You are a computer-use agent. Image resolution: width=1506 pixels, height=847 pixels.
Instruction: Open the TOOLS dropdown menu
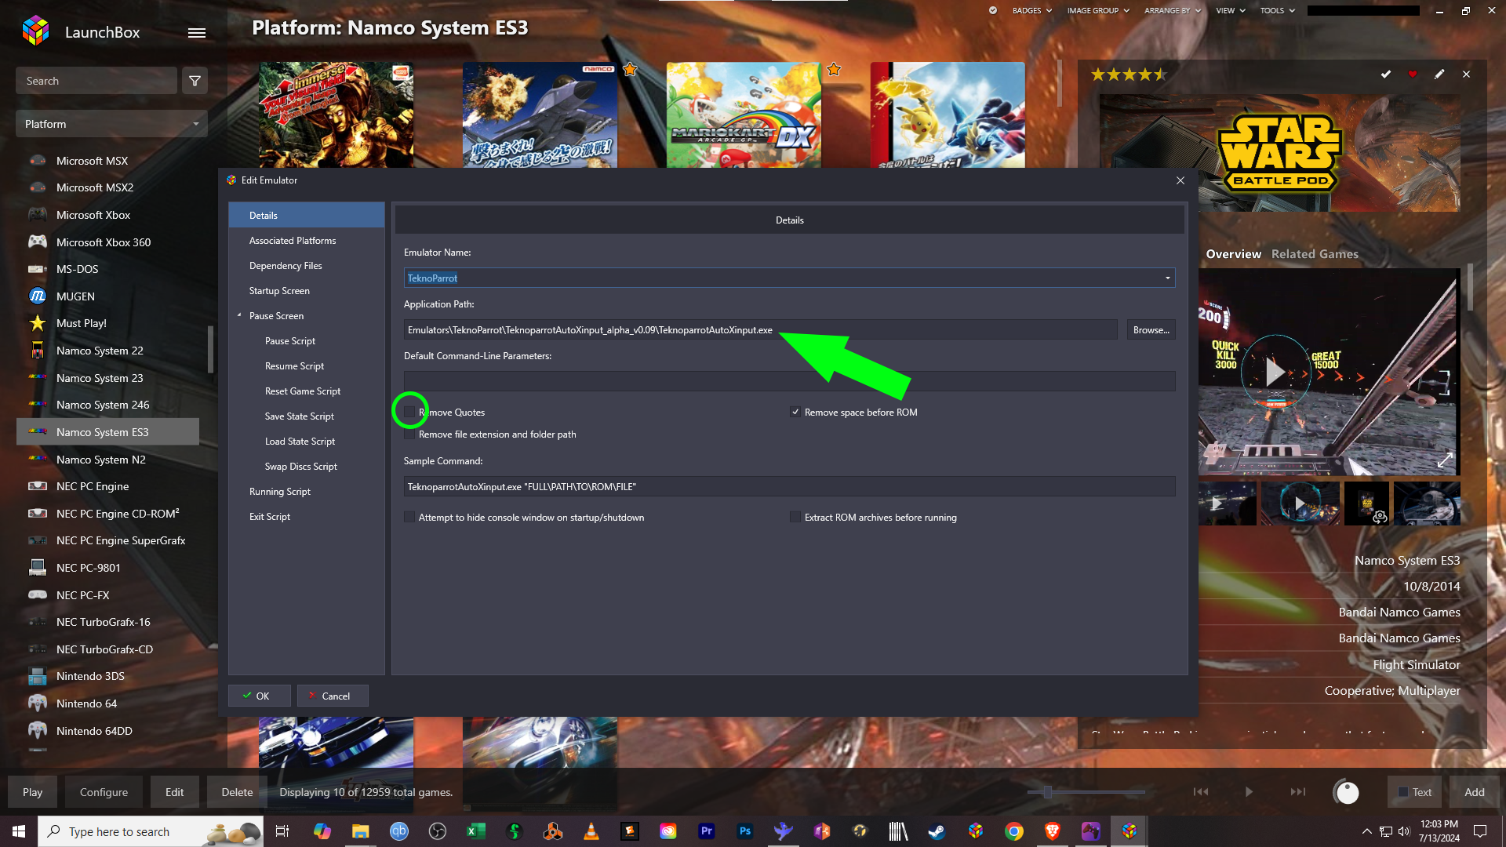[x=1278, y=10]
